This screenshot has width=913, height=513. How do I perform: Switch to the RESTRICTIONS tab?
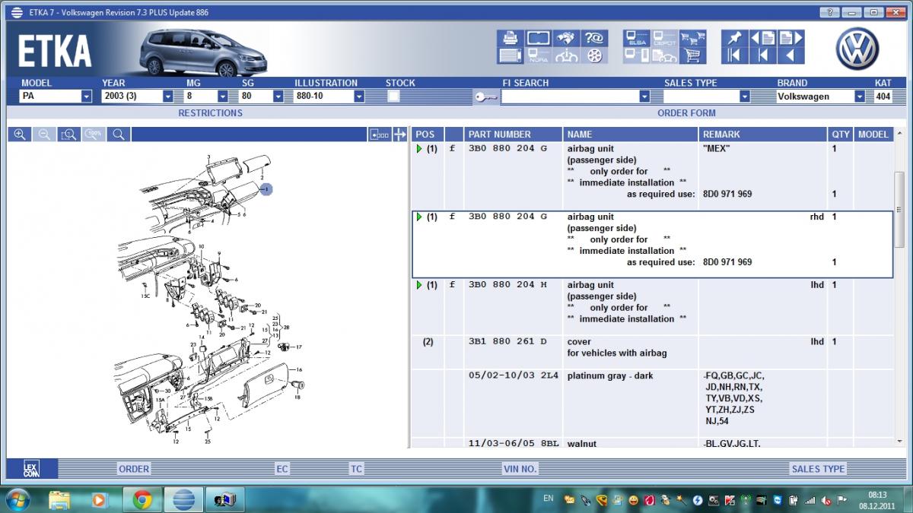tap(210, 113)
